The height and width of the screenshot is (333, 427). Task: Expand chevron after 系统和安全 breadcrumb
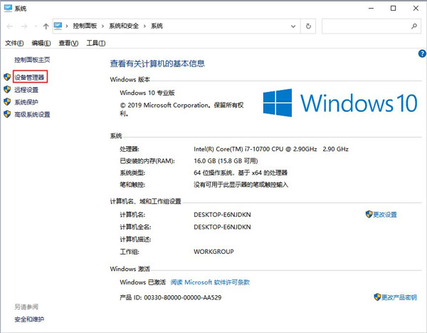[144, 26]
